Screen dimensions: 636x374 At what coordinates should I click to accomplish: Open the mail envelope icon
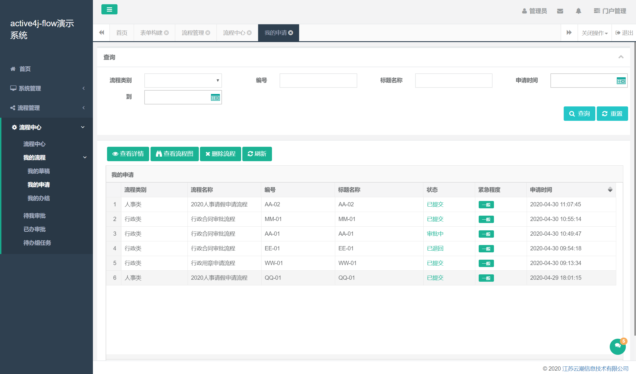point(560,11)
